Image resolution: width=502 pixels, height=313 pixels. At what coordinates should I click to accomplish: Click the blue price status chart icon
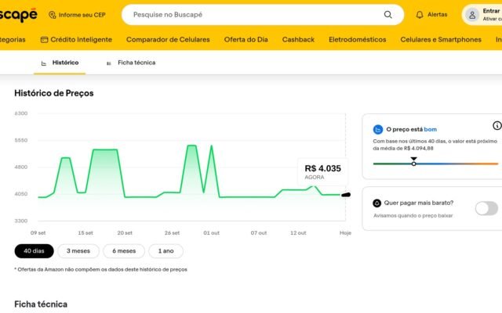click(x=378, y=129)
